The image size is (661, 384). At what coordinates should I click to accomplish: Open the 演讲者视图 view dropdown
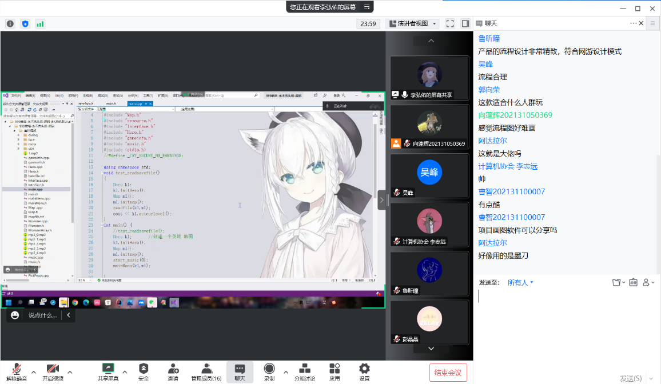pyautogui.click(x=413, y=23)
